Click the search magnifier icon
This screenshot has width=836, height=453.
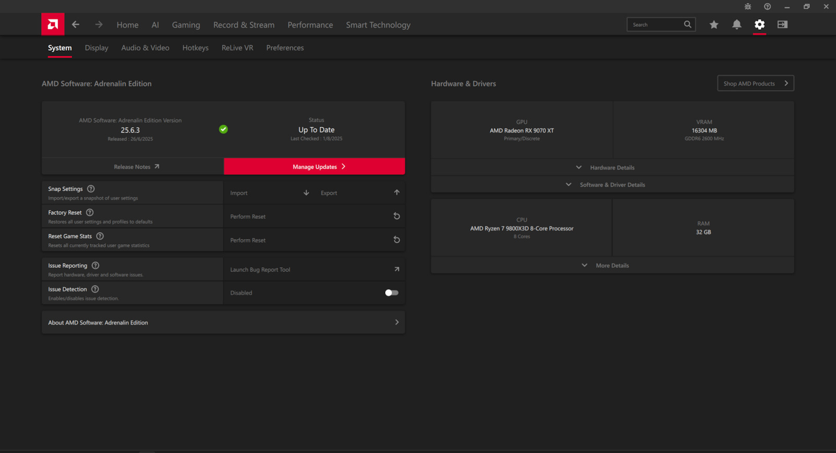pyautogui.click(x=688, y=24)
